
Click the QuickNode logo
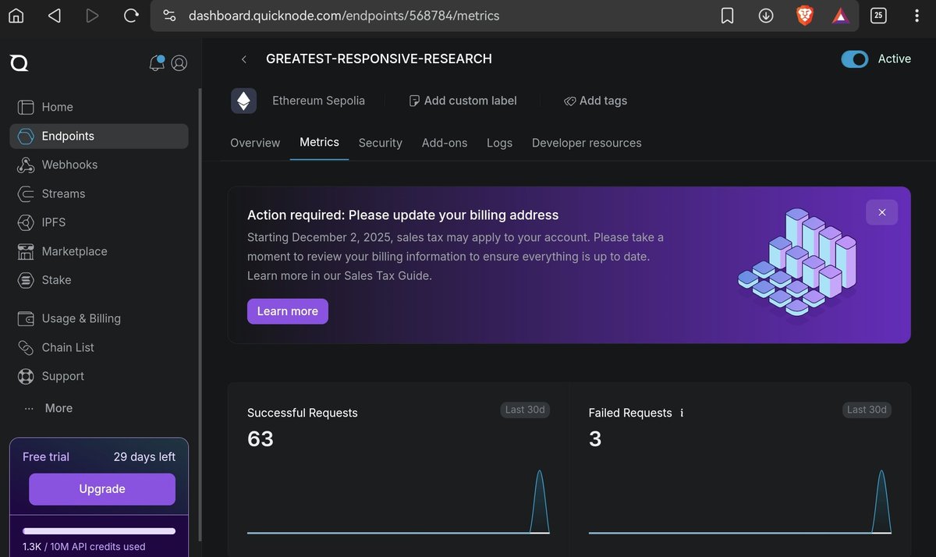(x=19, y=62)
